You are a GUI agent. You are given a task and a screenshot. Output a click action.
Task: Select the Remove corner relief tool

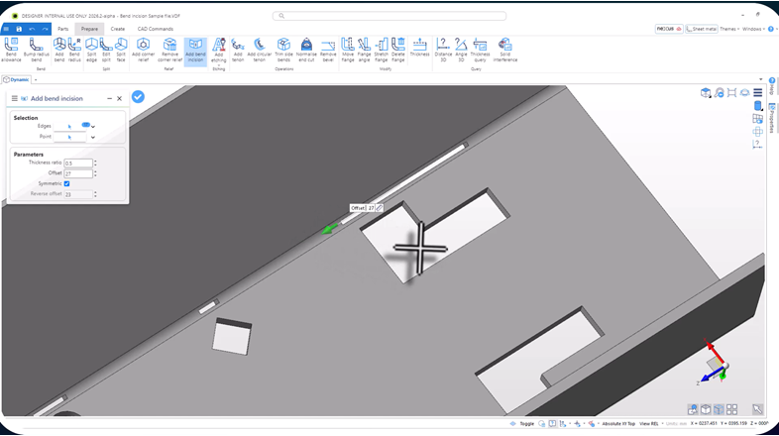coord(169,50)
